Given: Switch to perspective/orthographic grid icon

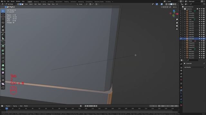Looking at the screenshot, I should tap(177, 29).
